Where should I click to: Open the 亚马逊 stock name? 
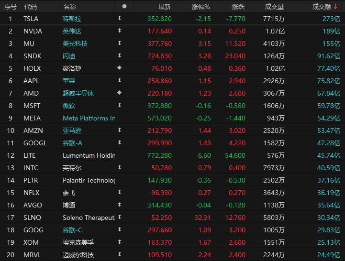click(72, 130)
